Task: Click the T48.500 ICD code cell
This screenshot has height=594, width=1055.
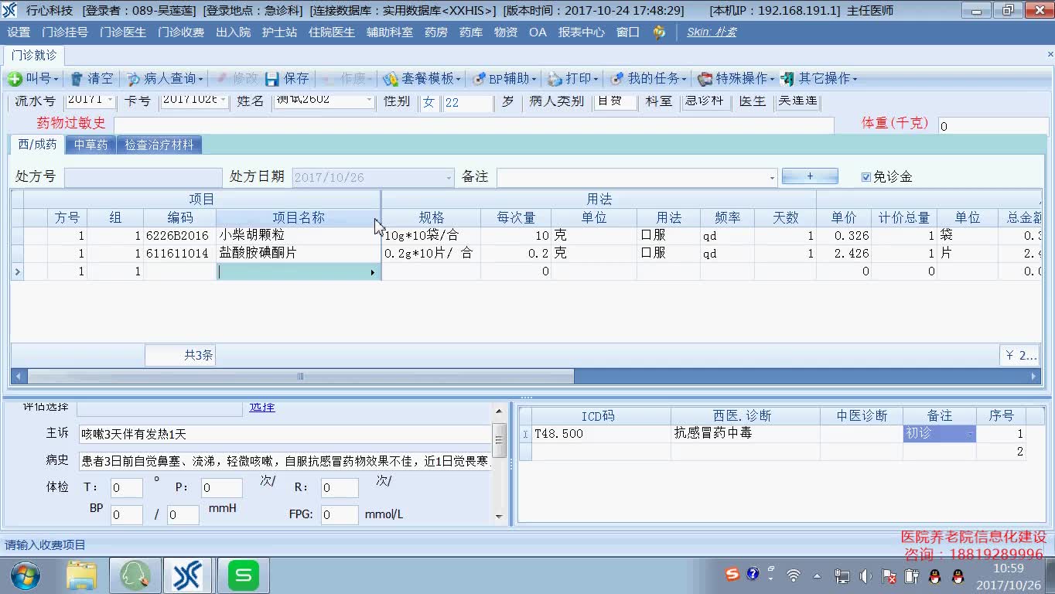Action: point(601,434)
